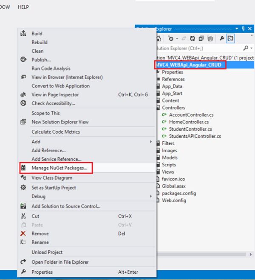Select the Models folder
255x280 pixels.
170,157
